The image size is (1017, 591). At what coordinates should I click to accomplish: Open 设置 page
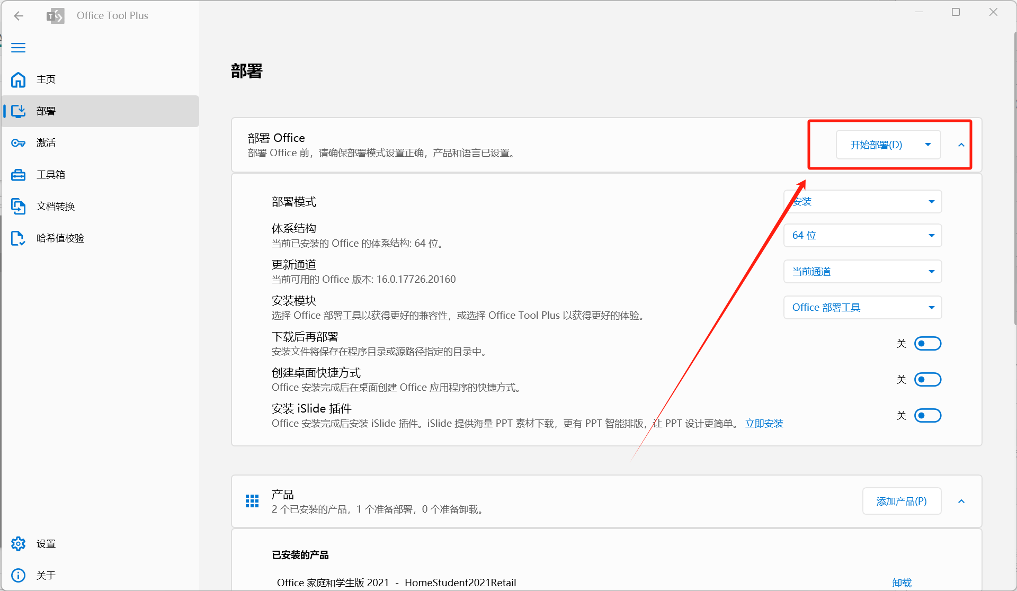point(101,544)
